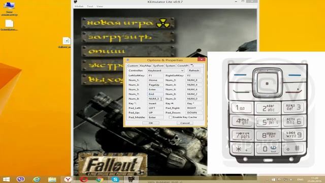This screenshot has width=325, height=183.
Task: Switch to the KeyMap tab
Action: pyautogui.click(x=146, y=66)
